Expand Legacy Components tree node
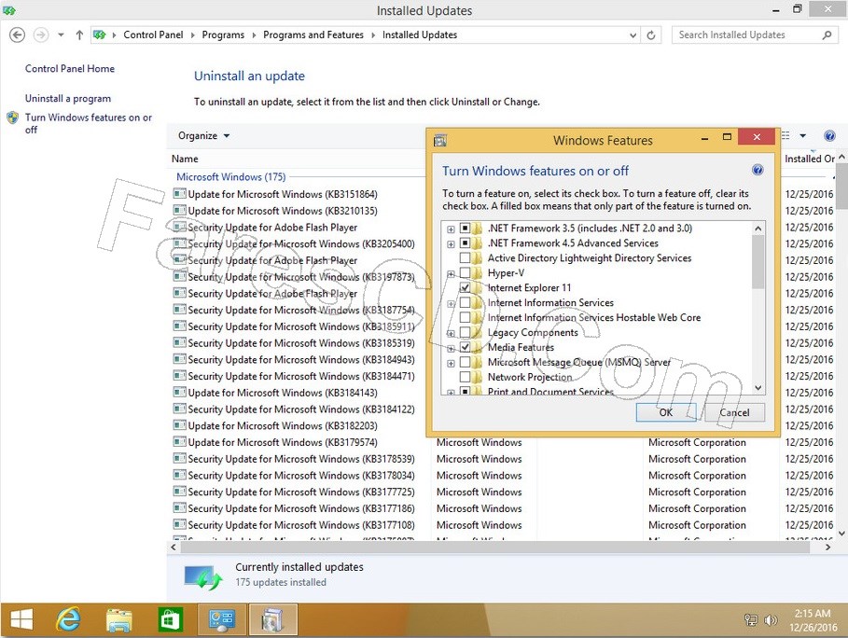Screen dimensions: 848x638 451,334
